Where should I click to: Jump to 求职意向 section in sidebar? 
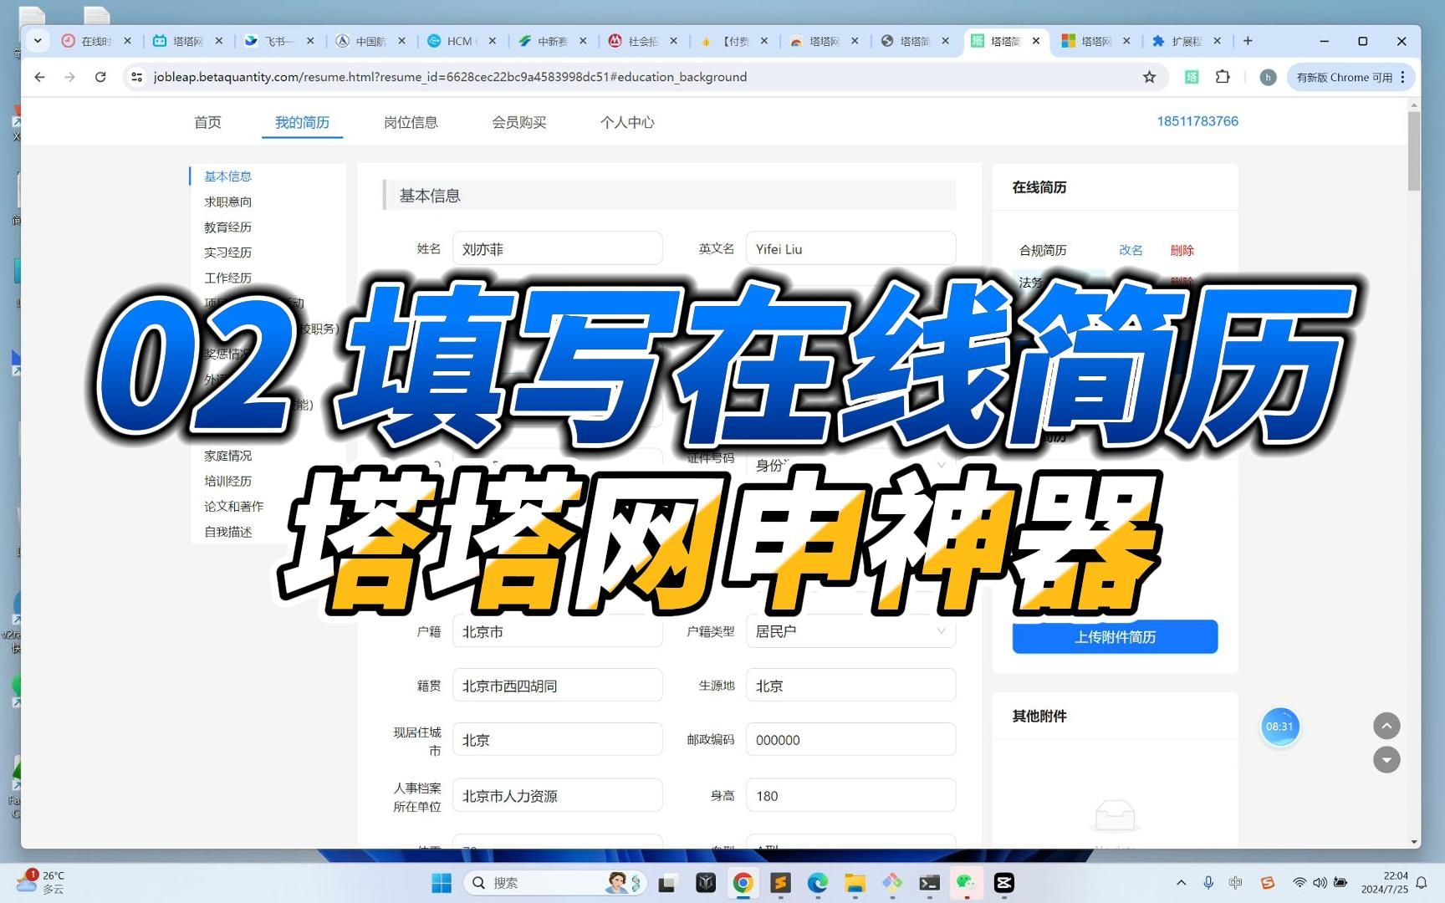227,202
